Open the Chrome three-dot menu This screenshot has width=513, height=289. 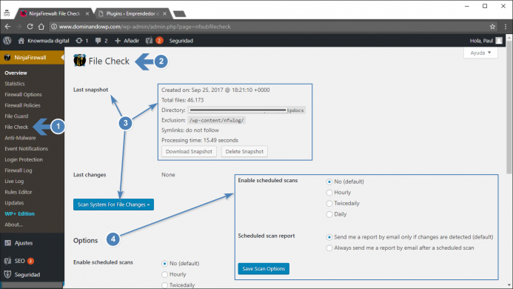(506, 27)
